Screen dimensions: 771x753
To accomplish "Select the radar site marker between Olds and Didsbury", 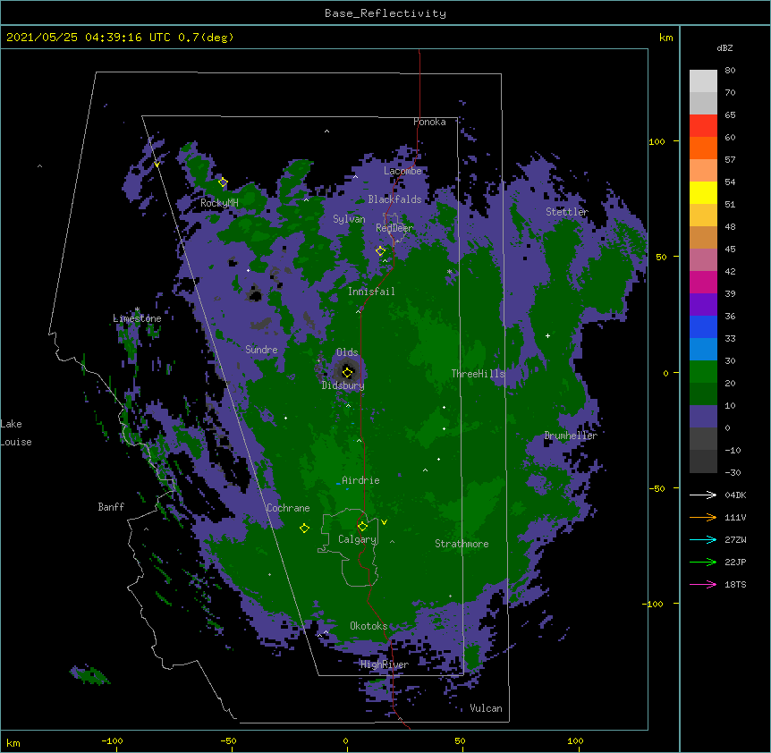I will coord(347,373).
